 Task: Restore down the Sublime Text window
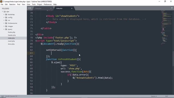coord(165,1)
